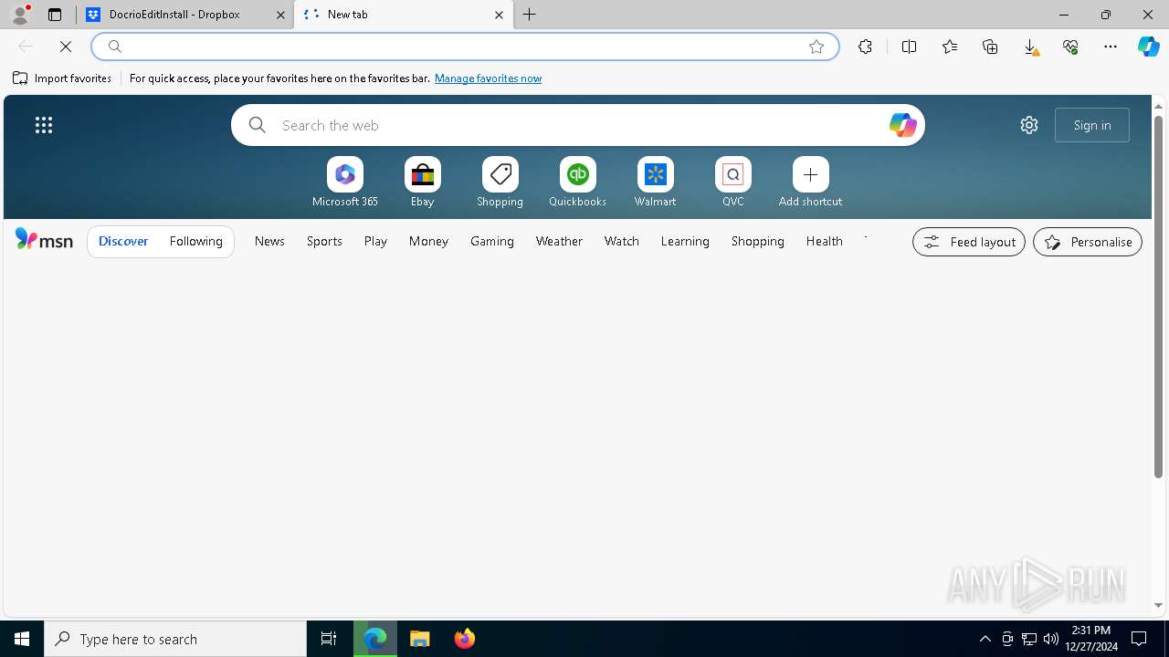This screenshot has width=1169, height=657.
Task: Open the Edge profile icon
Action: [20, 15]
